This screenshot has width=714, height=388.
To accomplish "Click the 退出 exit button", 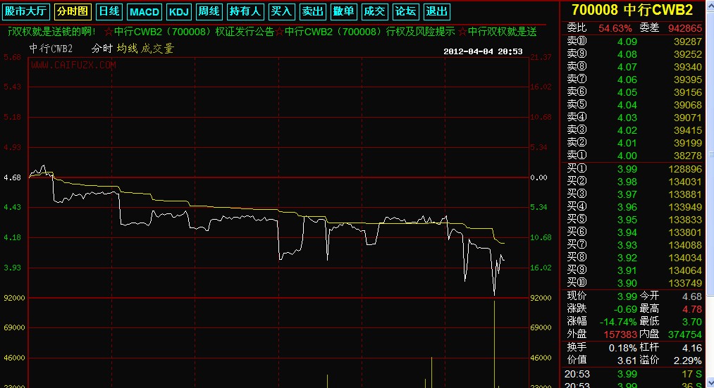I will [437, 11].
